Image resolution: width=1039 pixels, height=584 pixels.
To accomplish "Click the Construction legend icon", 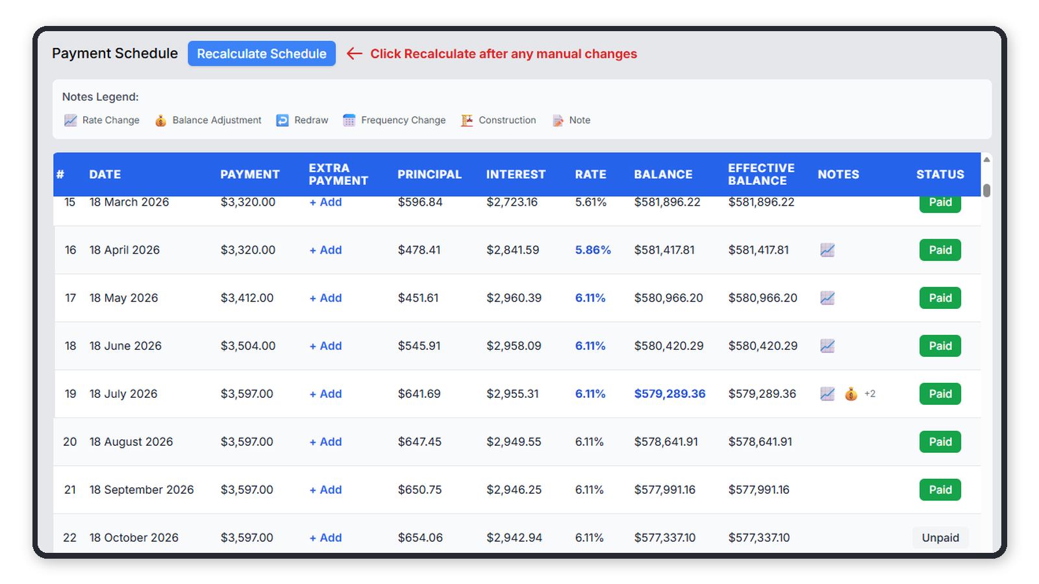I will 467,120.
